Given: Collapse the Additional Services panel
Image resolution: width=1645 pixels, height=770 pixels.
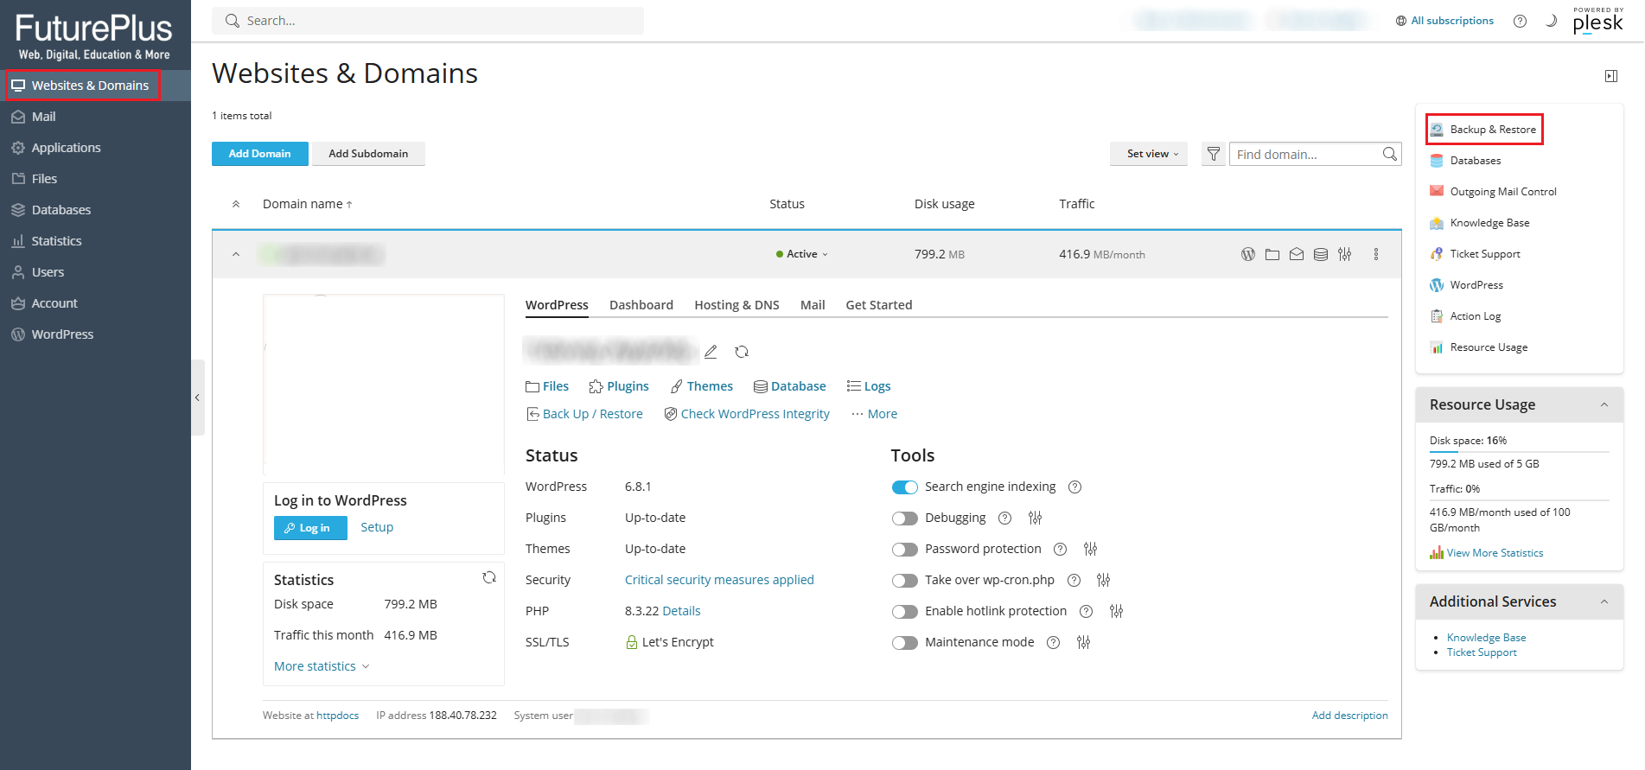Looking at the screenshot, I should click(1604, 601).
